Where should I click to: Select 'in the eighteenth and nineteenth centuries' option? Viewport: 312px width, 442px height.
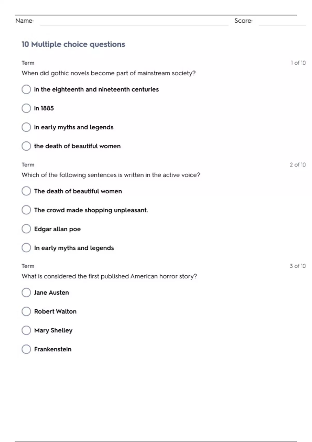[x=26, y=89]
